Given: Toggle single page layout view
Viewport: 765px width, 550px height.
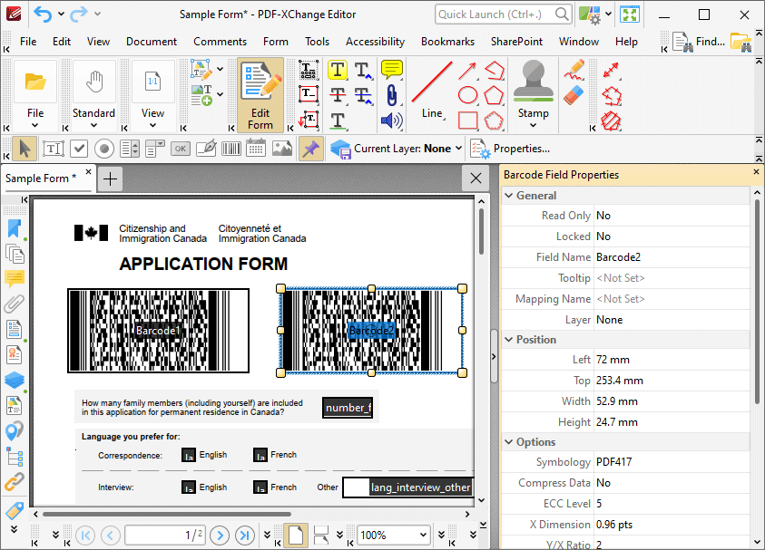Looking at the screenshot, I should 296,535.
